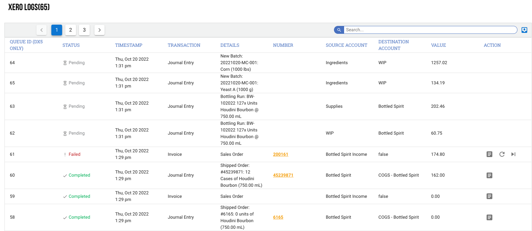Click Xero Logs(65) page title
532x231 pixels.
pyautogui.click(x=29, y=7)
